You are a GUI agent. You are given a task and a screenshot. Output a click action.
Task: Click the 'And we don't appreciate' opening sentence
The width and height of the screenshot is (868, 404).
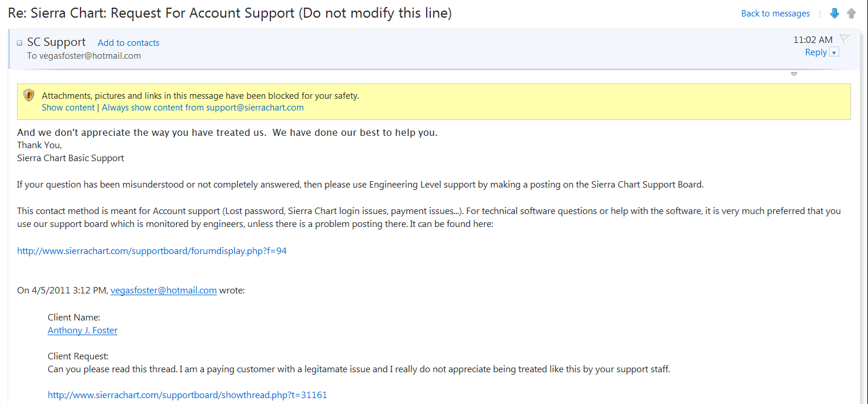(227, 132)
